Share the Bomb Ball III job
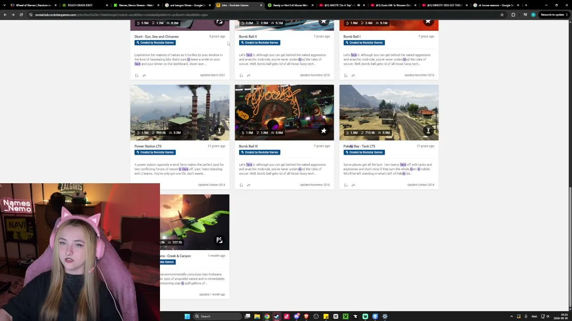572x321 pixels. 248,185
